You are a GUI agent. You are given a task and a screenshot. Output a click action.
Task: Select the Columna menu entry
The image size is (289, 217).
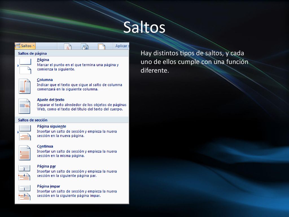coord(72,86)
